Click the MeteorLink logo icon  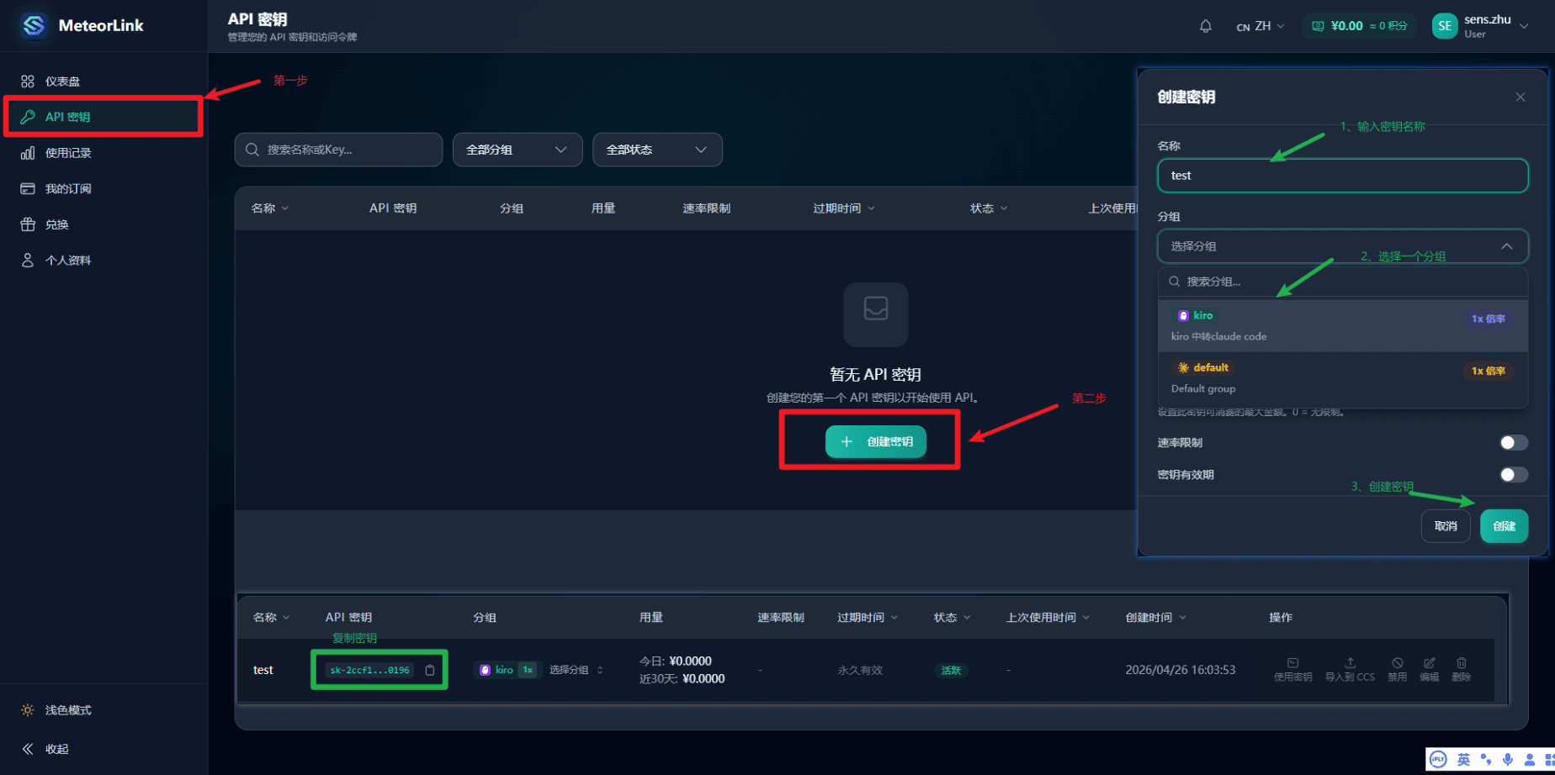pos(34,25)
